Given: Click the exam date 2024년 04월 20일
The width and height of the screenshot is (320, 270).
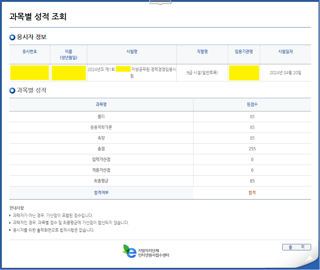Looking at the screenshot, I should pyautogui.click(x=285, y=73).
